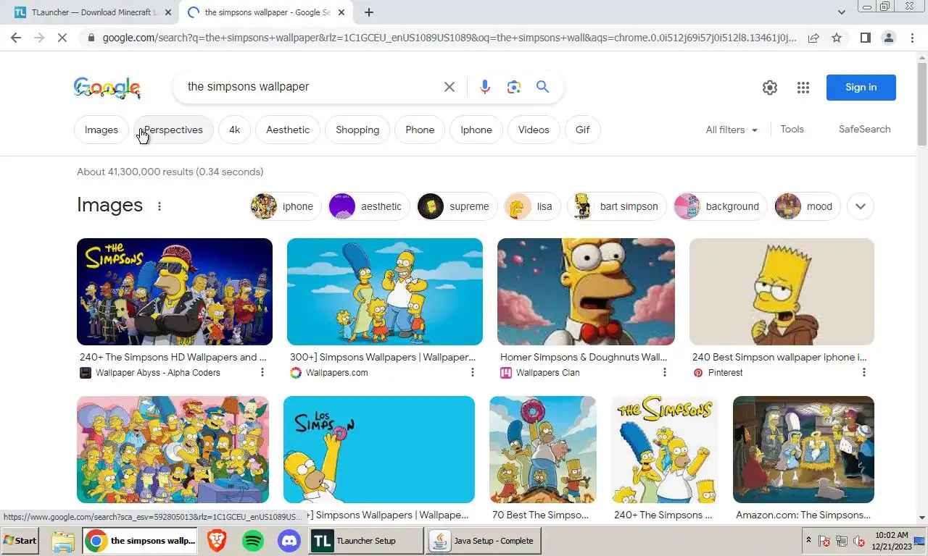Choose the bart simpson suggestion chip

click(x=617, y=206)
